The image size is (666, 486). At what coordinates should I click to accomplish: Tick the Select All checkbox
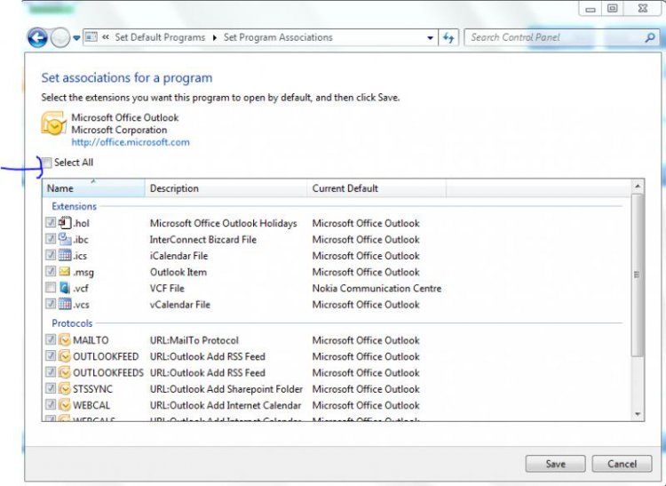(x=47, y=163)
